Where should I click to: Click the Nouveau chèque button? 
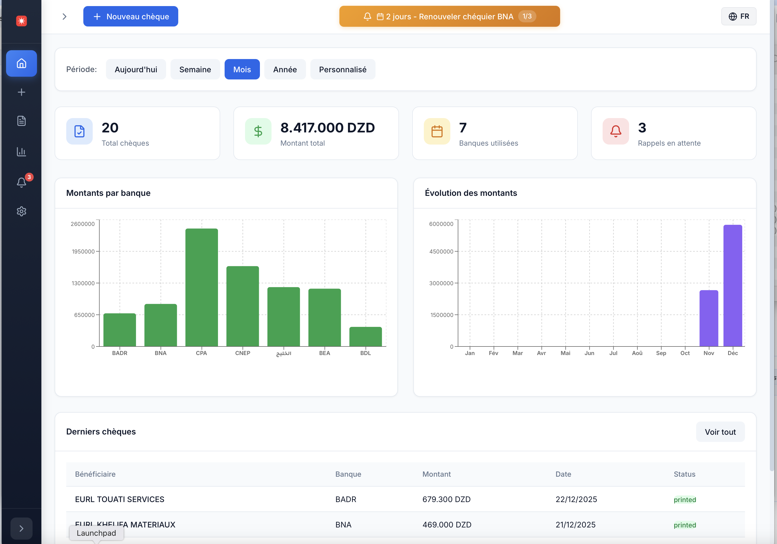point(131,16)
